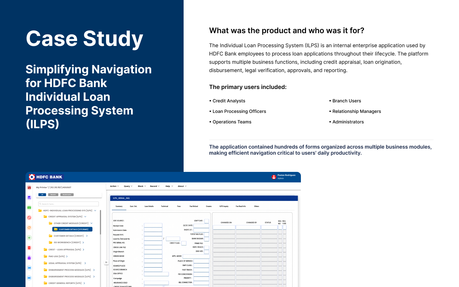Click the red trash delete icon
Viewport: 459px width, 287px height.
29,248
